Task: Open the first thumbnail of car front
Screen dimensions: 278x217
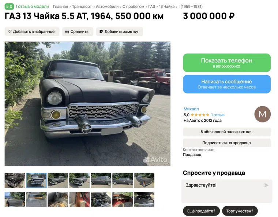Action: [x=15, y=180]
